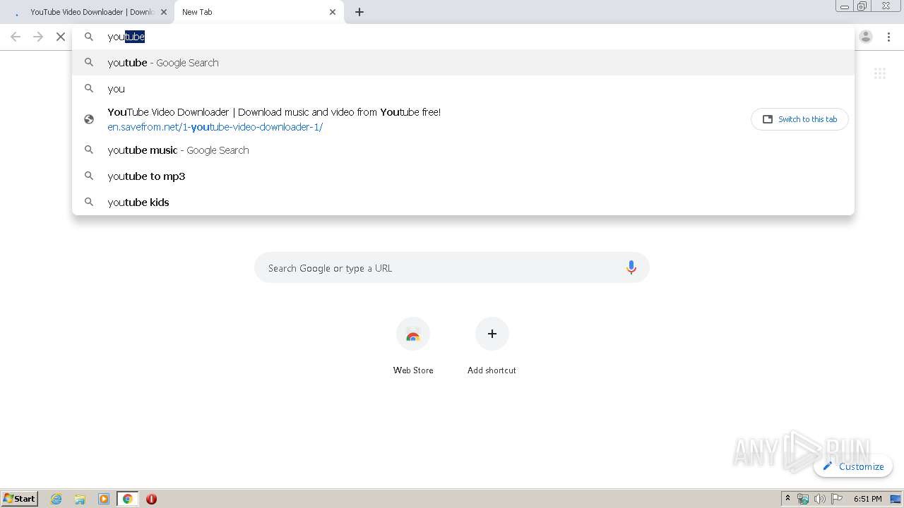The height and width of the screenshot is (508, 904).
Task: Click the Customize button
Action: pyautogui.click(x=853, y=466)
